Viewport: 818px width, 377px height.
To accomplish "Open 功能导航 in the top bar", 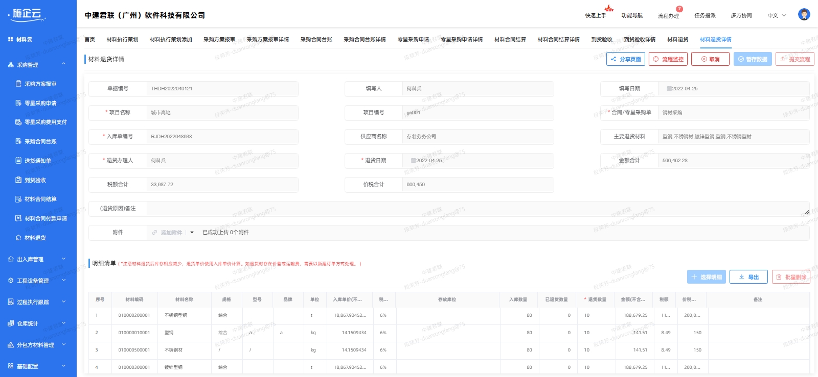I will [x=632, y=15].
